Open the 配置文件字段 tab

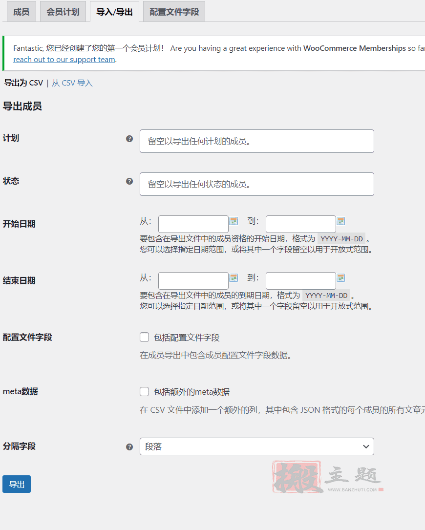174,12
